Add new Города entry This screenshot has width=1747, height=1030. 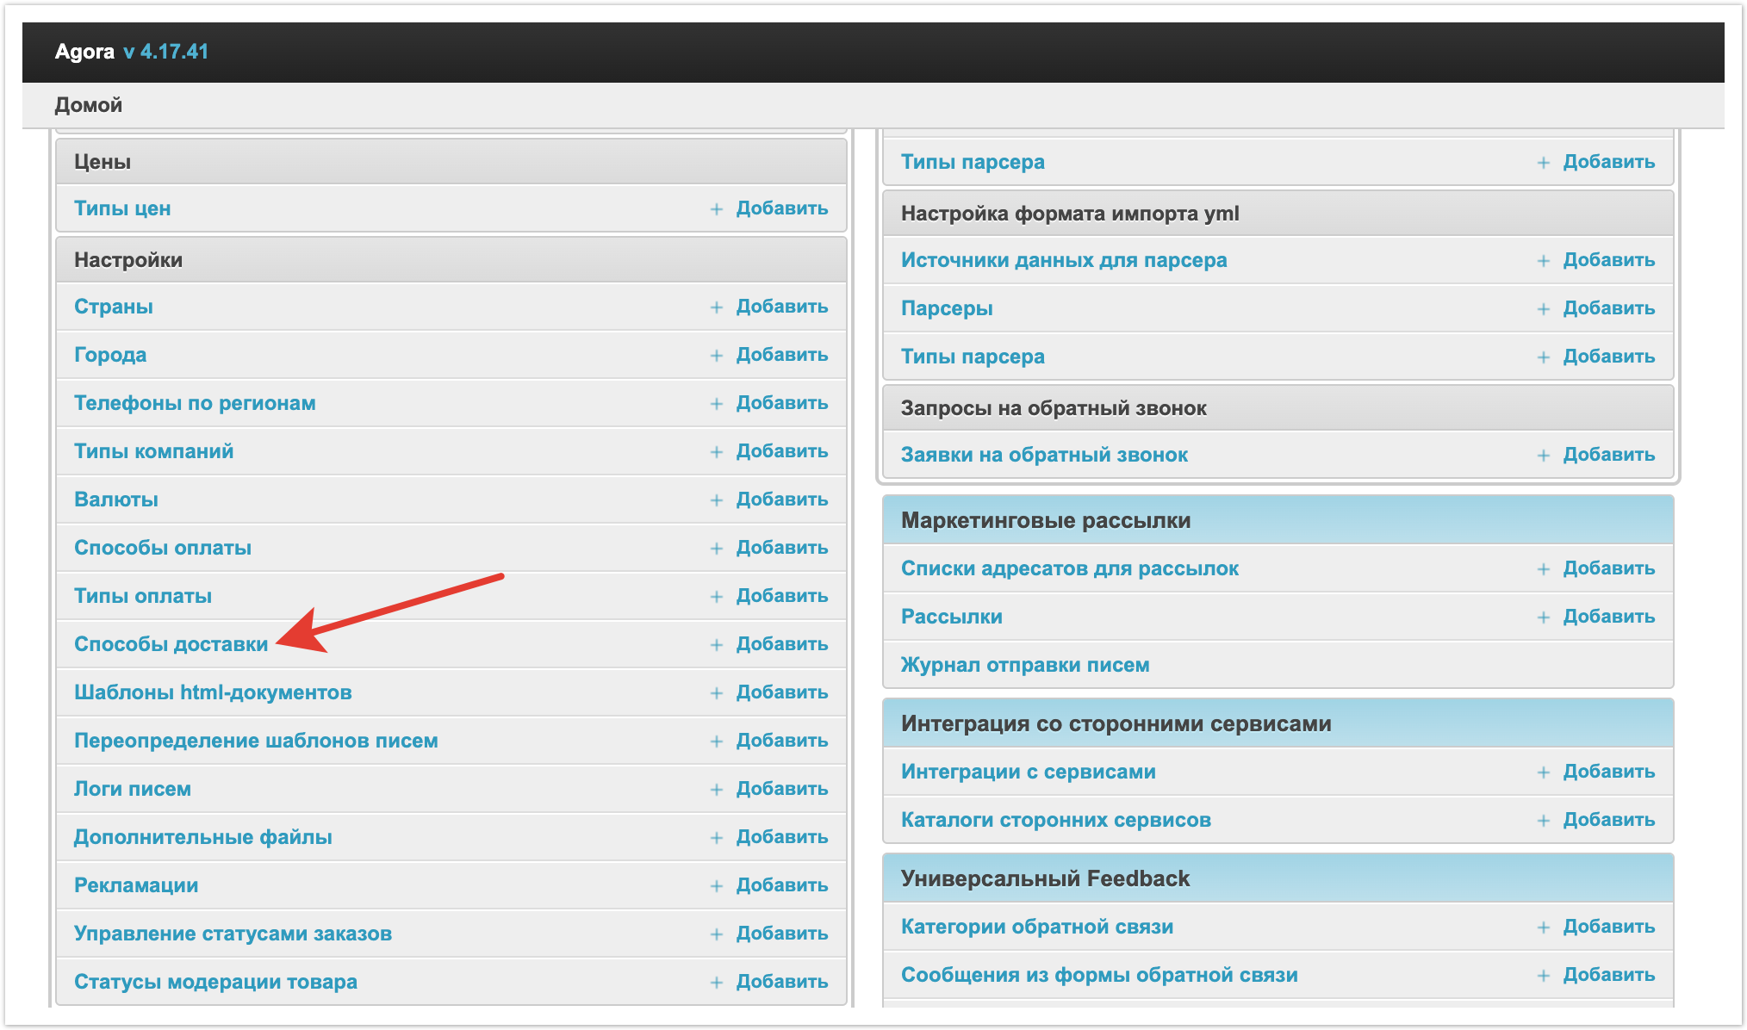(780, 355)
